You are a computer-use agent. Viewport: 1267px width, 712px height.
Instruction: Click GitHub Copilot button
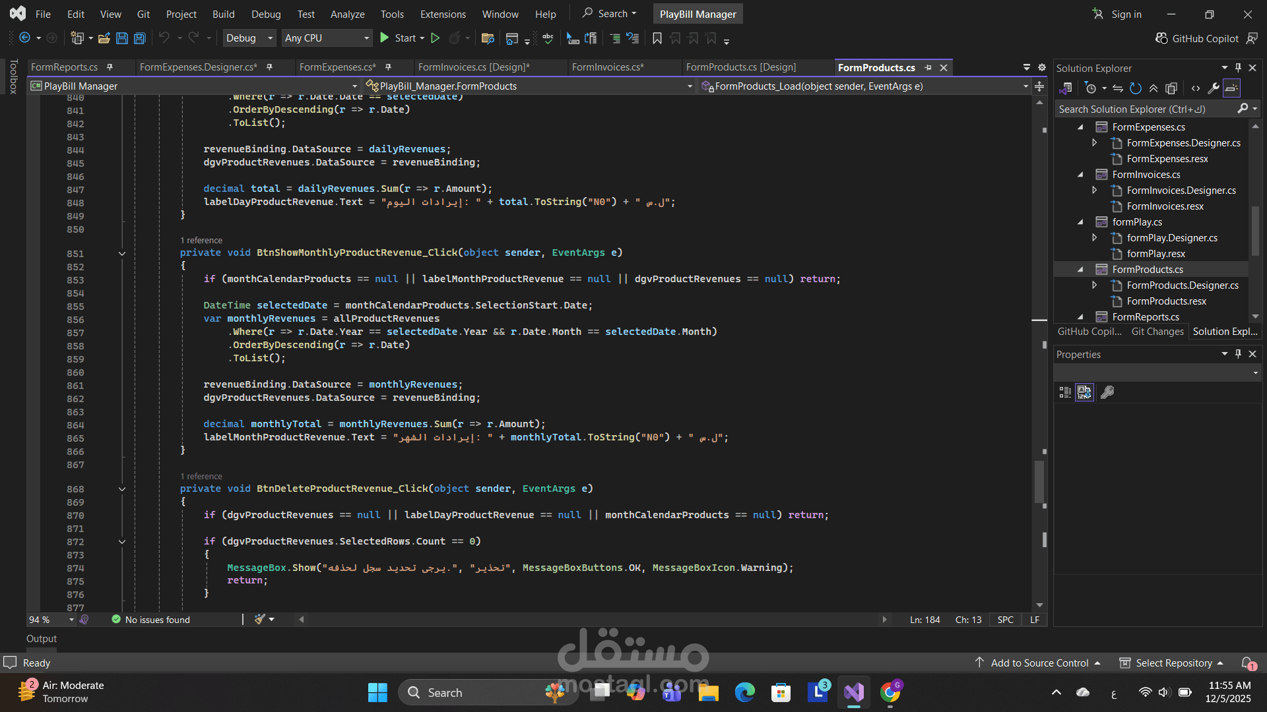(x=1198, y=38)
